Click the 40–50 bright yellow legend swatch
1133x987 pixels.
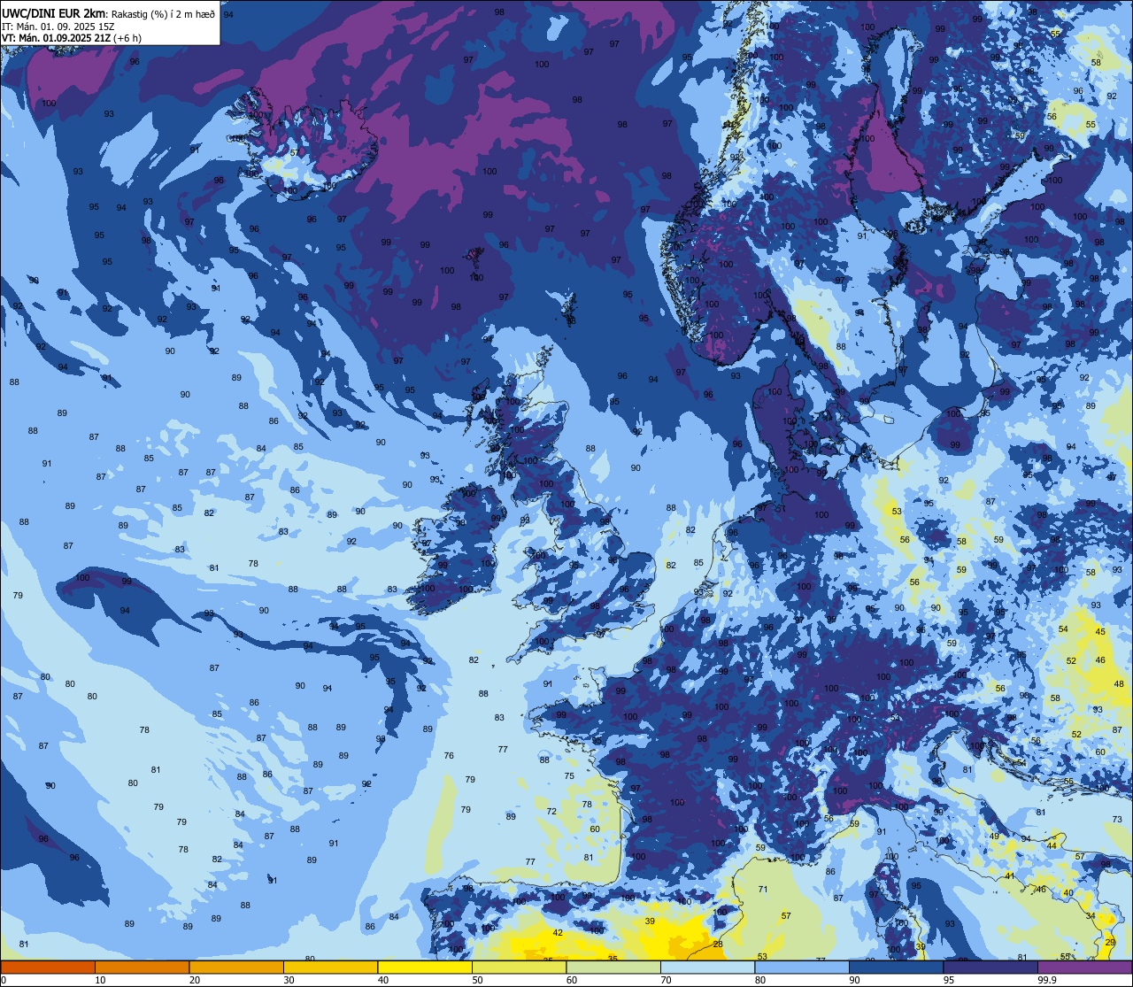point(425,968)
